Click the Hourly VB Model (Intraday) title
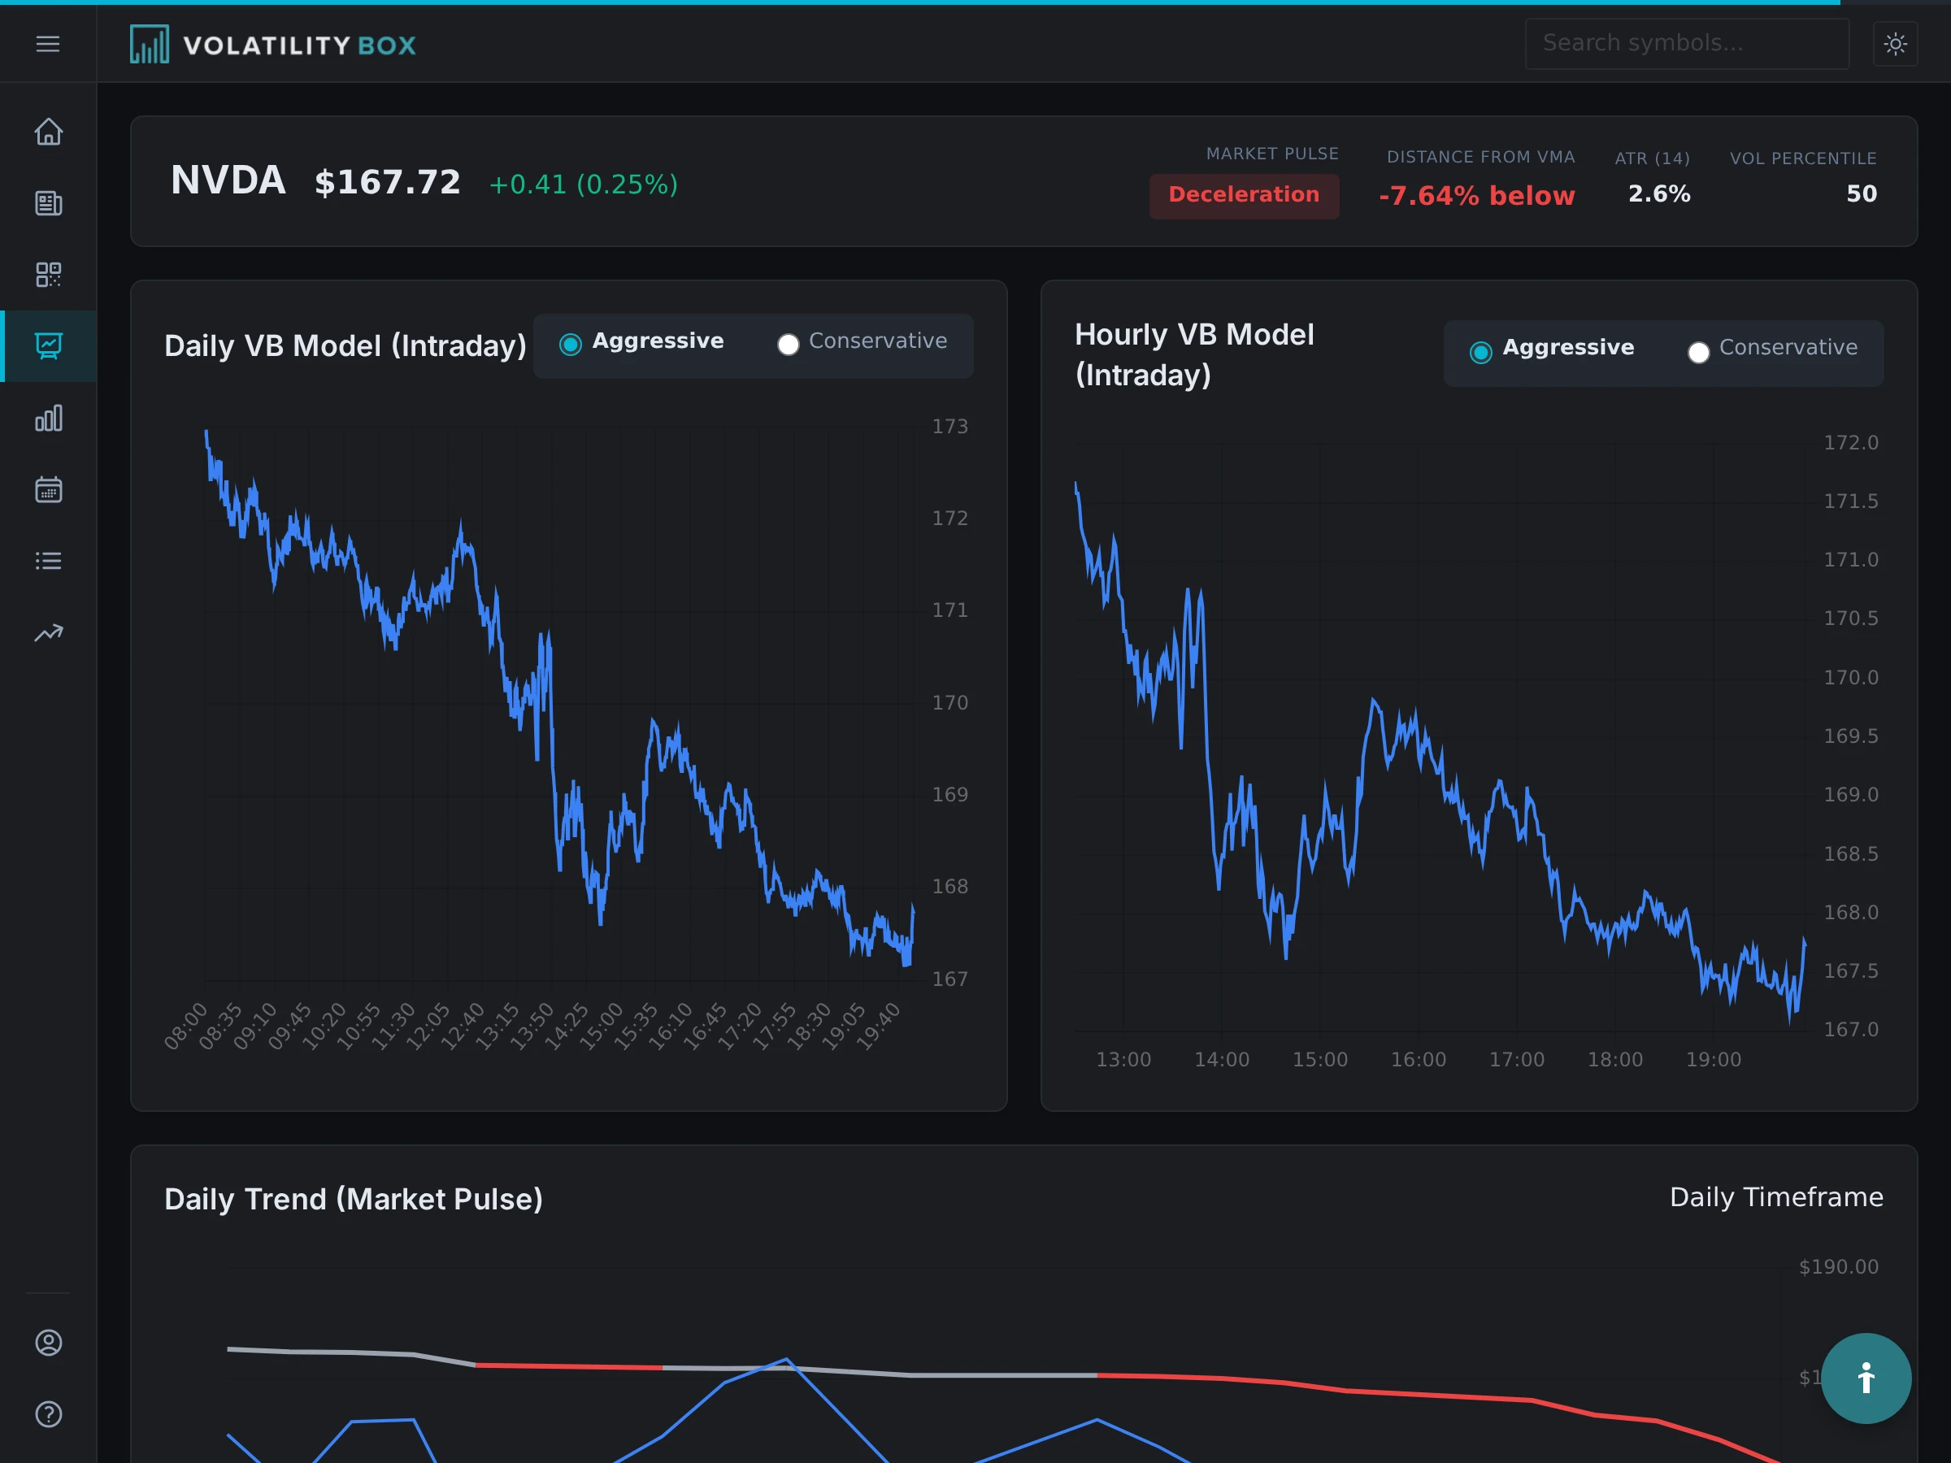The image size is (1951, 1463). tap(1194, 354)
